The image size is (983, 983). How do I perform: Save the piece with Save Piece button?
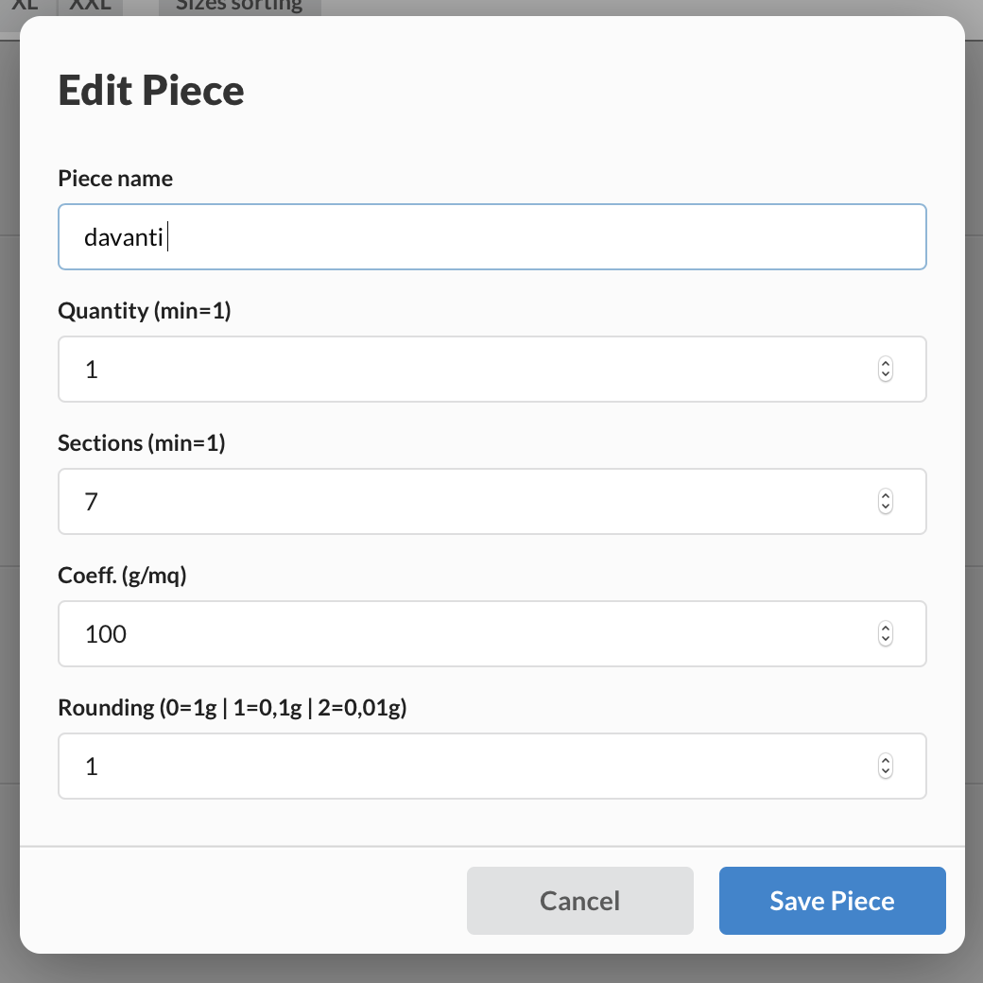pyautogui.click(x=832, y=901)
